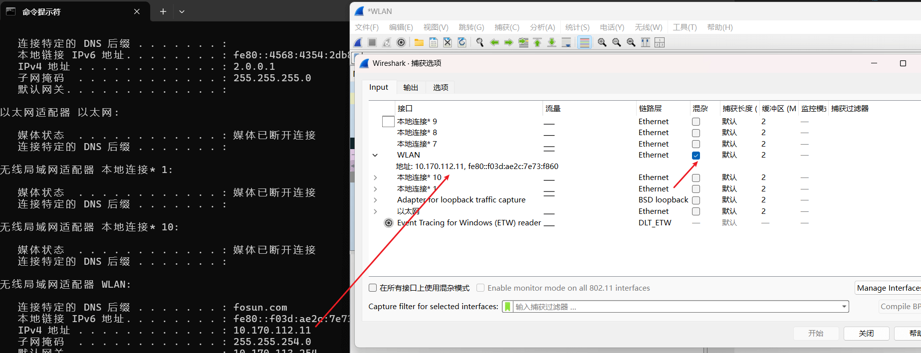Go forward to next packet (right green arrow)
The width and height of the screenshot is (921, 353).
pyautogui.click(x=508, y=42)
